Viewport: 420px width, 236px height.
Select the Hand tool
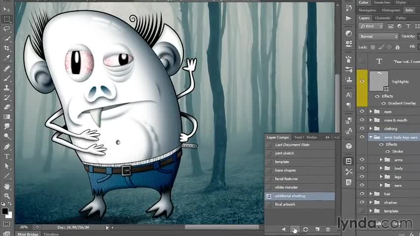pyautogui.click(x=7, y=186)
